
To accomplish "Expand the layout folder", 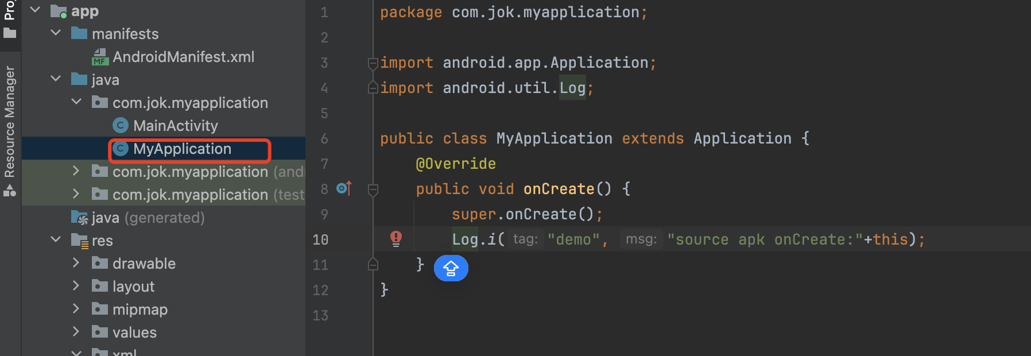I will [76, 286].
